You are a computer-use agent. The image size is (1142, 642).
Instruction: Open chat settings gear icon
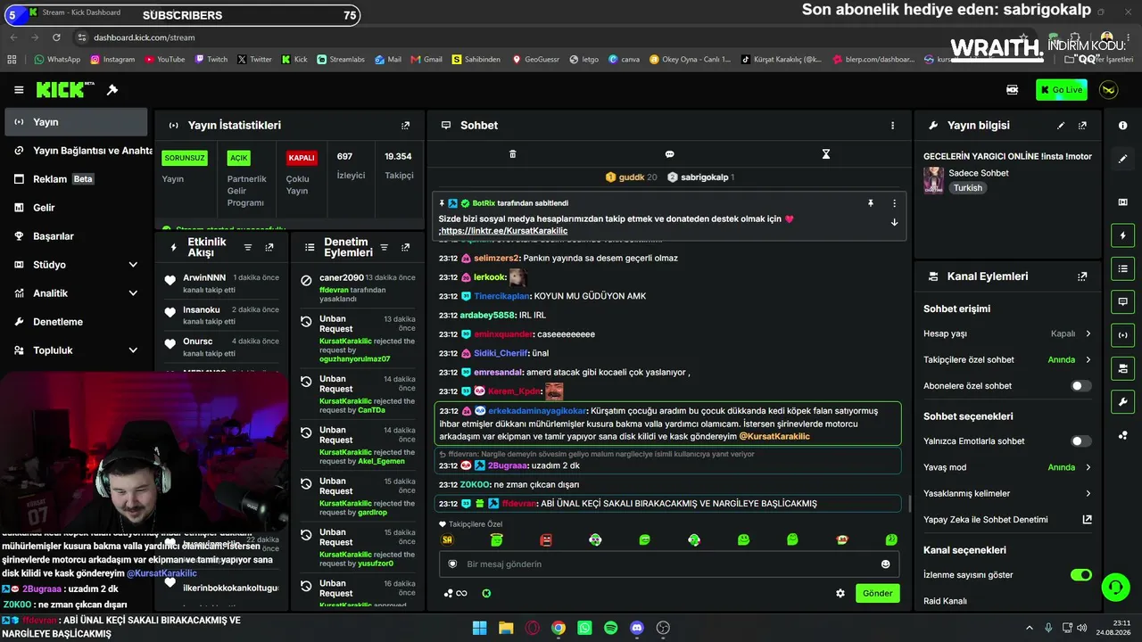click(x=840, y=593)
